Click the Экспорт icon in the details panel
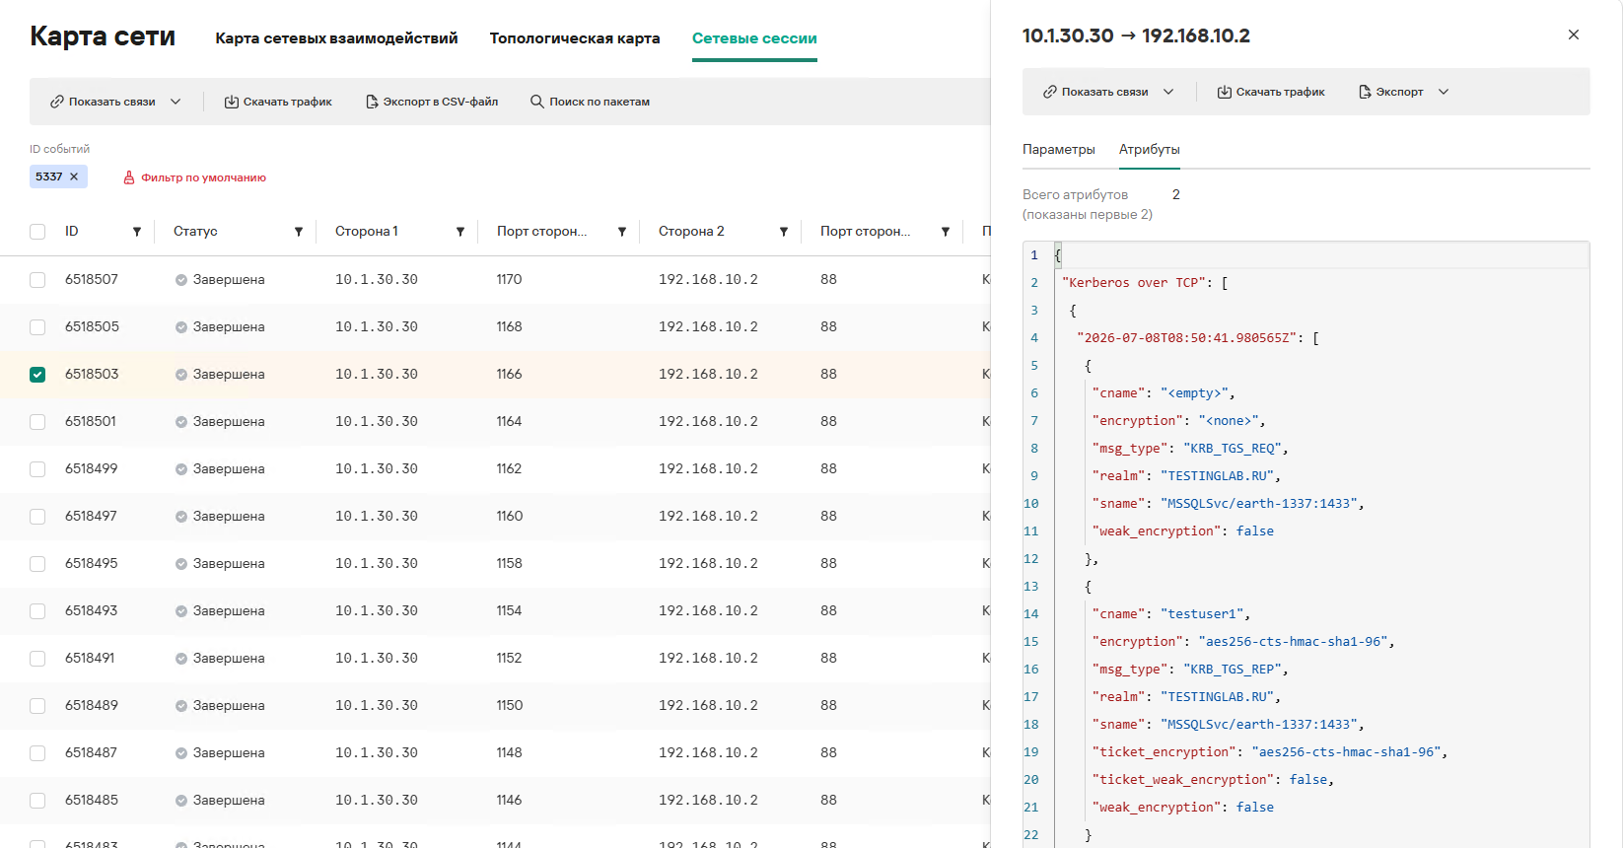 1365,92
